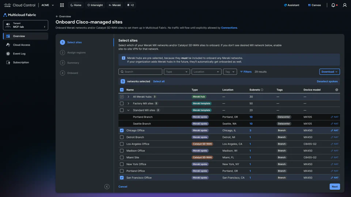Open the +2 more apps item
Viewport: 351px width, 197px height.
pyautogui.click(x=130, y=5)
